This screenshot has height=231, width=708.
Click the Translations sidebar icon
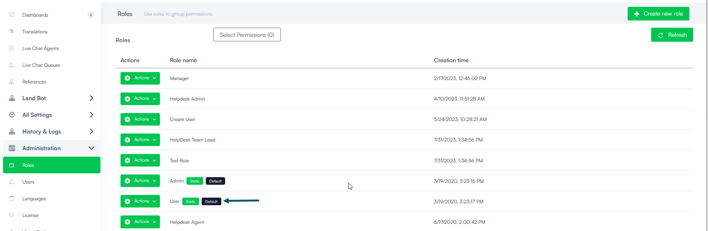click(12, 31)
